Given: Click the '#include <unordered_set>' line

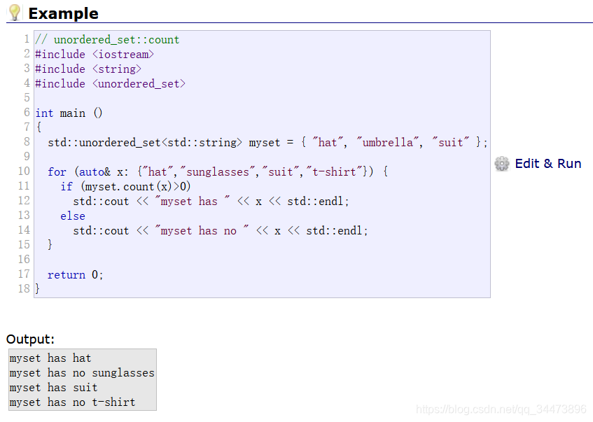Looking at the screenshot, I should [x=110, y=83].
